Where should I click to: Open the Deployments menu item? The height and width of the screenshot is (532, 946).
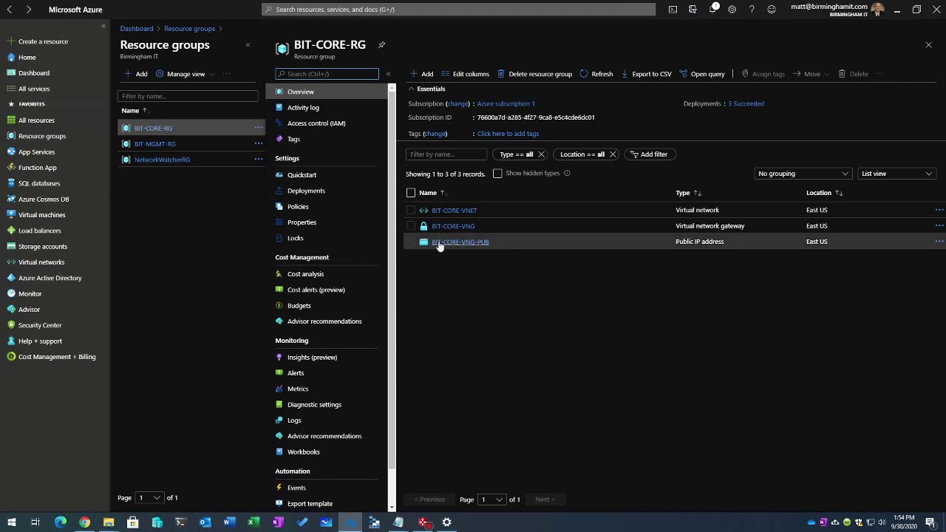point(306,191)
